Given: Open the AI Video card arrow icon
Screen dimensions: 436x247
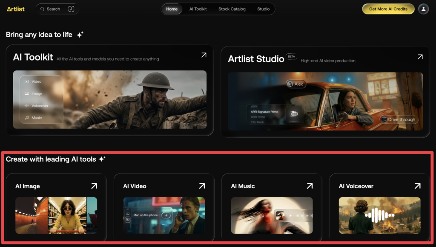Looking at the screenshot, I should point(202,186).
